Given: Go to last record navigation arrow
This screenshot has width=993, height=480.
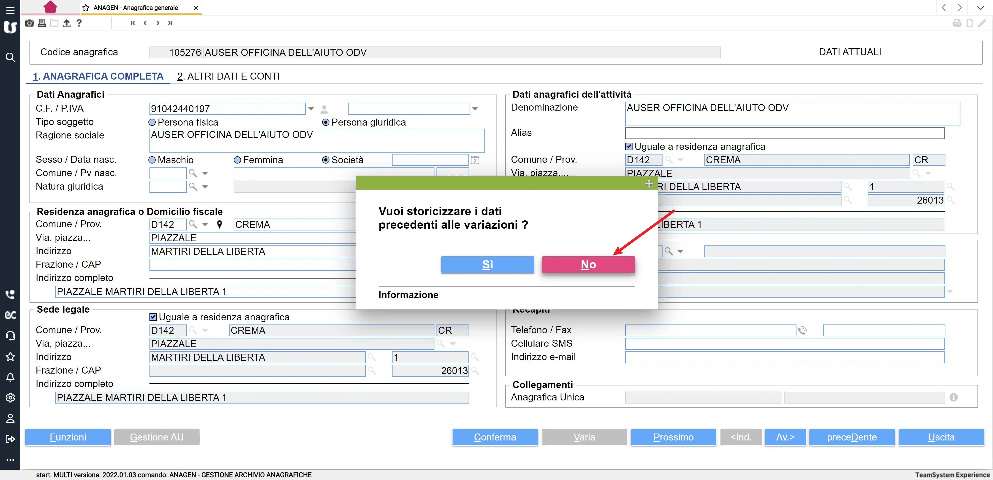Looking at the screenshot, I should pyautogui.click(x=170, y=23).
